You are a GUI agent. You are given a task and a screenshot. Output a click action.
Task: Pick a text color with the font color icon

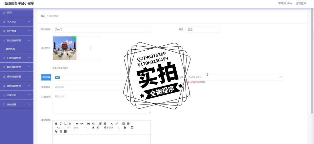(93, 128)
